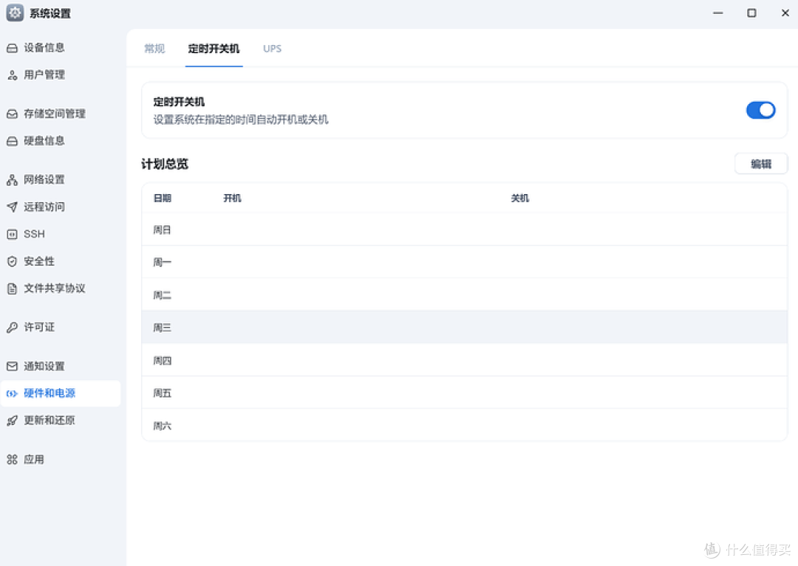Screen dimensions: 798x566
Task: Select 存储空间管理 in the sidebar
Action: (55, 114)
